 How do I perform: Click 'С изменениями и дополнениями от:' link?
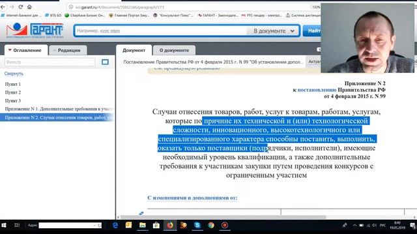point(192,198)
